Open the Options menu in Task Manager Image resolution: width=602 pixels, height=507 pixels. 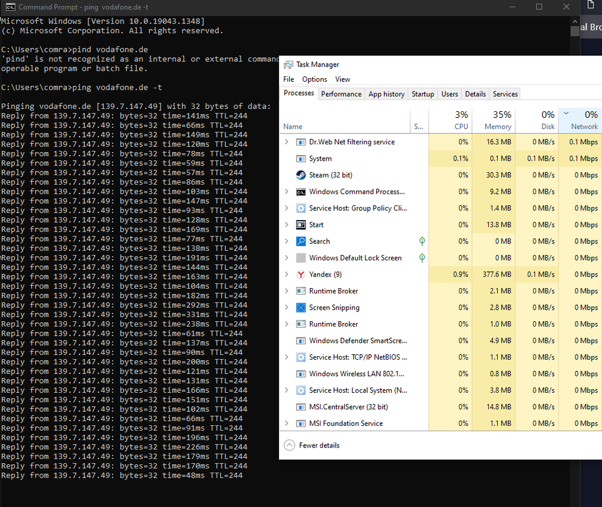pos(315,79)
